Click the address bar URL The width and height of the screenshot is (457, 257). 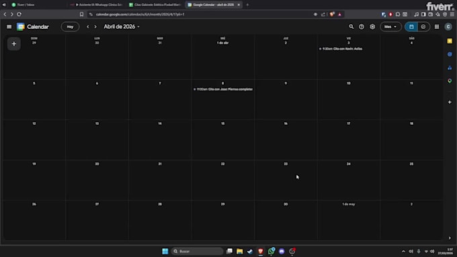tap(140, 14)
